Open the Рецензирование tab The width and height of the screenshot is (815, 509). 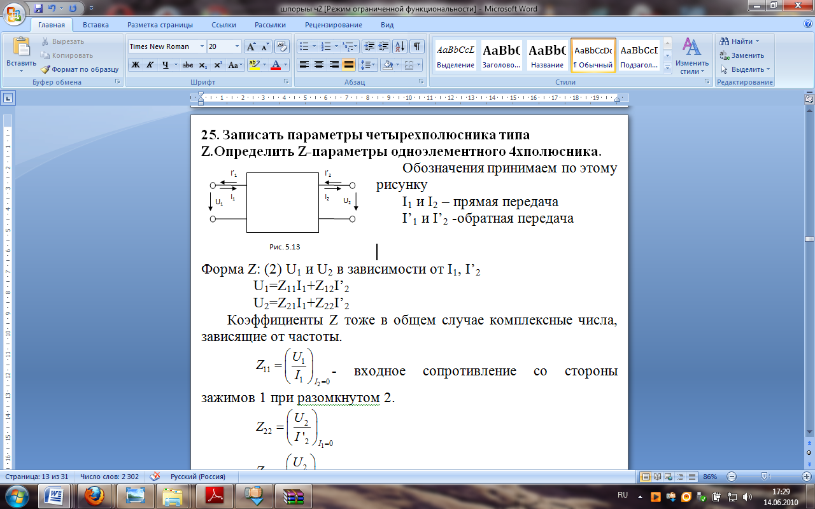334,25
